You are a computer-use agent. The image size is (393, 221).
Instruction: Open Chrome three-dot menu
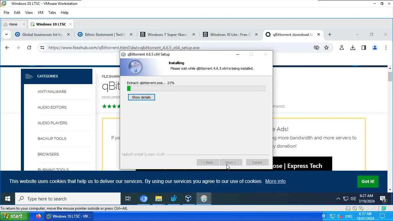tap(386, 48)
